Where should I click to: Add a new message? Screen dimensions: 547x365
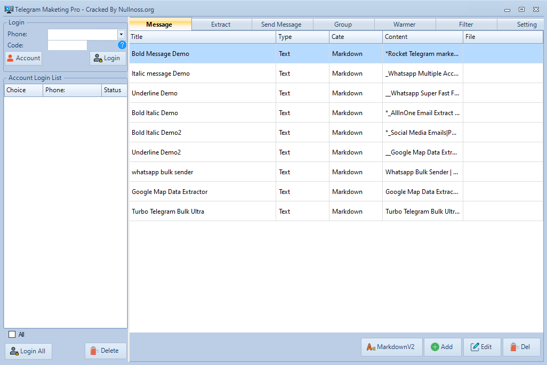(443, 347)
